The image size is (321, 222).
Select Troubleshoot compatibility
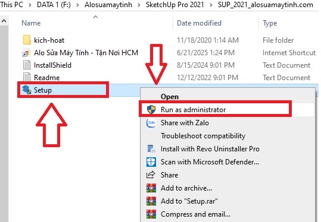(203, 136)
